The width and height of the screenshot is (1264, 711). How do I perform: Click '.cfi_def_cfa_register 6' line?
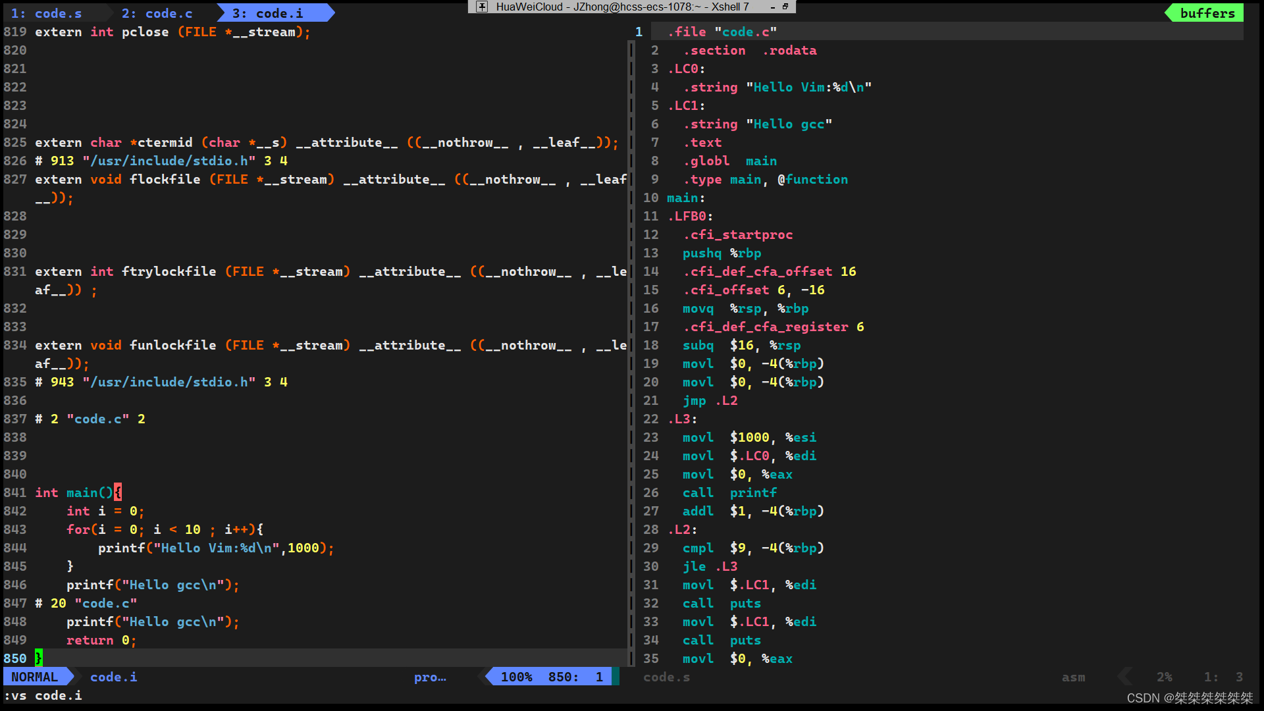(774, 327)
